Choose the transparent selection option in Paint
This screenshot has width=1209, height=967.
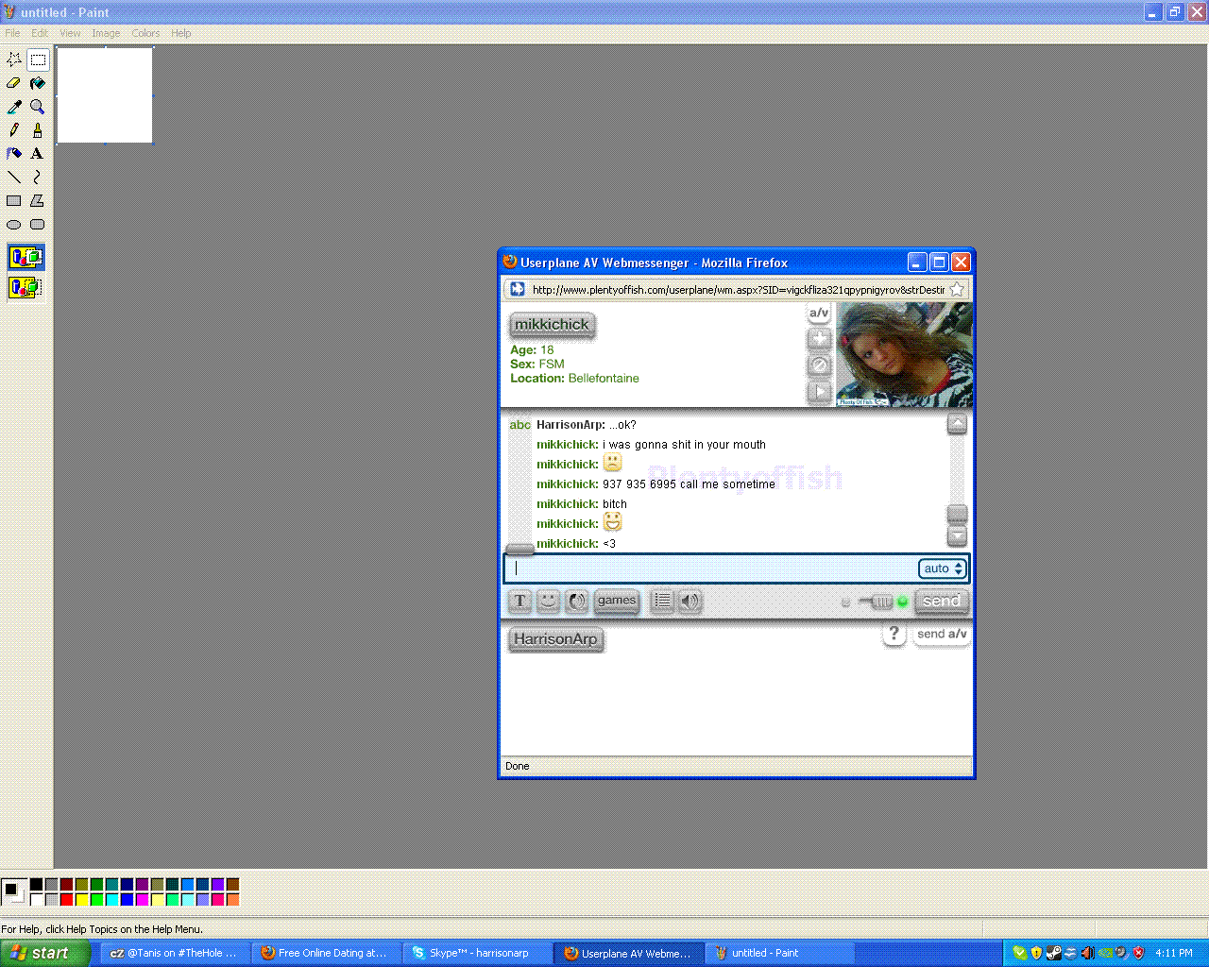point(26,286)
